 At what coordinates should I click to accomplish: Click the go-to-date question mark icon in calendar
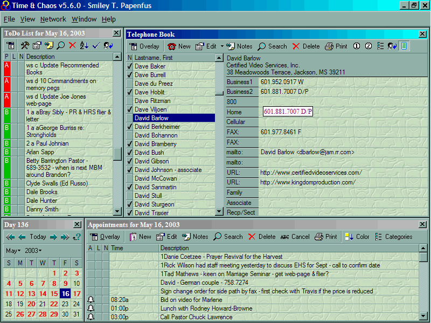[77, 237]
